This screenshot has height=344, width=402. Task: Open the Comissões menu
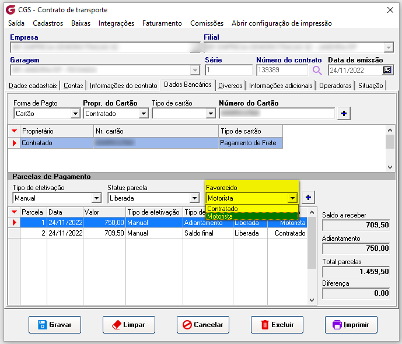click(207, 23)
